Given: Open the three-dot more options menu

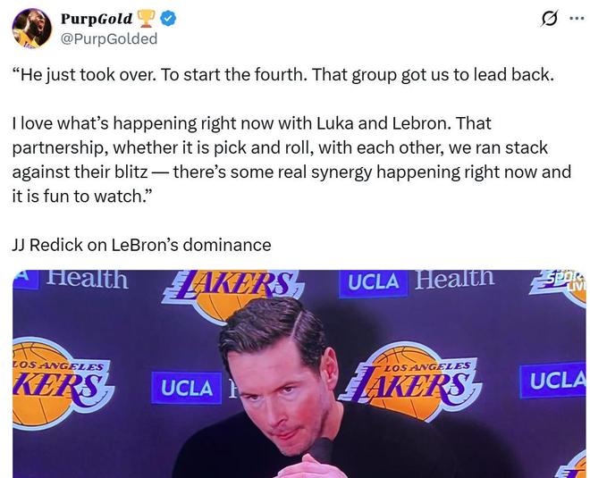Looking at the screenshot, I should point(577,19).
